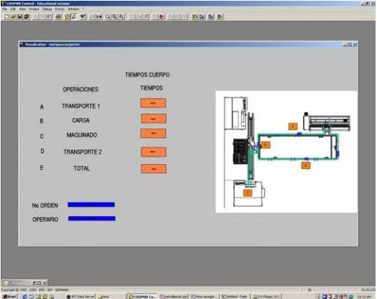Image resolution: width=377 pixels, height=299 pixels.
Task: Click the plant layout diagram image
Action: coord(286,152)
